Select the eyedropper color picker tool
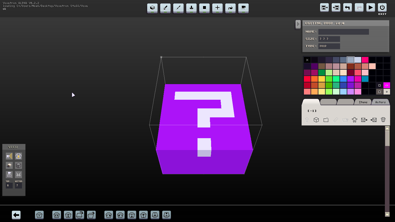Screen dimensions: 395x222 tap(178, 8)
